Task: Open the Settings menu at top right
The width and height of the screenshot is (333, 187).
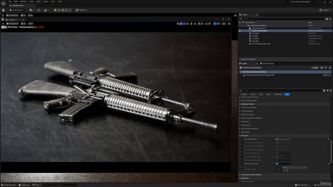Action: coord(325,10)
